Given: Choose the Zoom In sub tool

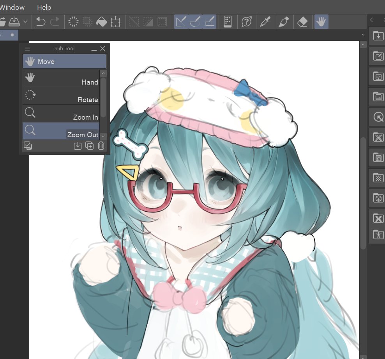Looking at the screenshot, I should pyautogui.click(x=61, y=114).
